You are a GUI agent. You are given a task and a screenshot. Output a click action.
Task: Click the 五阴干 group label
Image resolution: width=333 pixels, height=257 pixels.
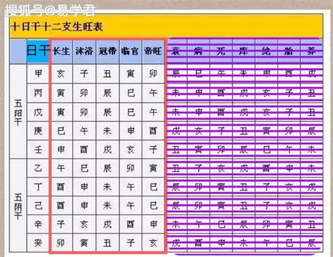click(18, 206)
